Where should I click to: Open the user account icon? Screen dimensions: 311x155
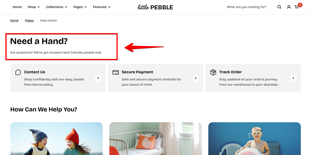coord(289,7)
